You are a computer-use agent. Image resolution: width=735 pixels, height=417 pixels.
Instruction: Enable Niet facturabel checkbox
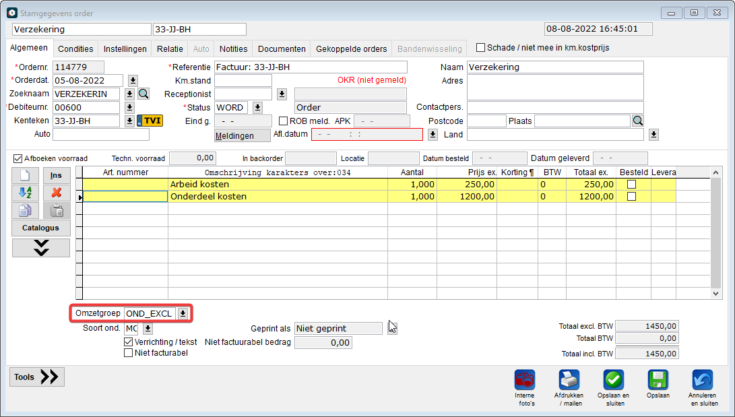pyautogui.click(x=128, y=353)
